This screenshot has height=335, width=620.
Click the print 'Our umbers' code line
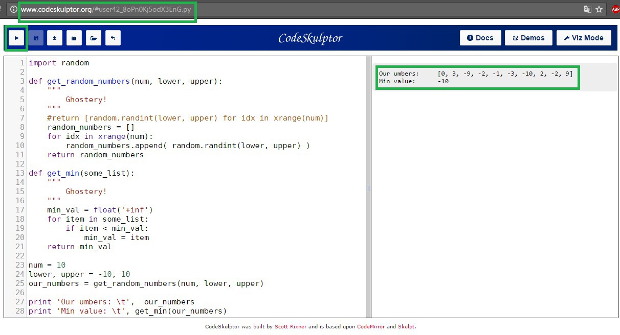pyautogui.click(x=112, y=302)
